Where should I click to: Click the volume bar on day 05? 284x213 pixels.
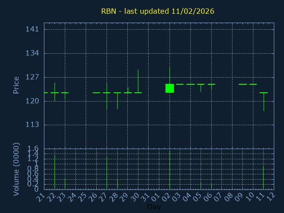coord(201,185)
